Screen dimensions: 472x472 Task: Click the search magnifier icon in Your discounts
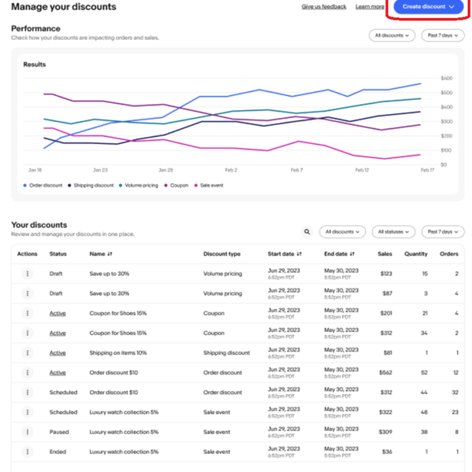click(307, 232)
